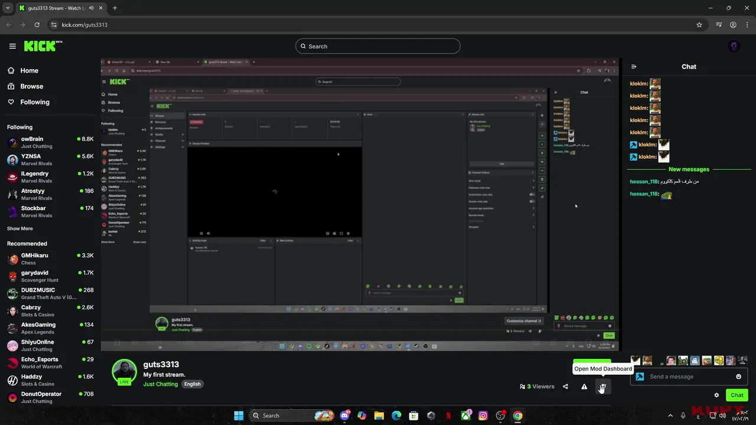This screenshot has height=425, width=756.
Task: Go back in browser
Action: tap(8, 25)
